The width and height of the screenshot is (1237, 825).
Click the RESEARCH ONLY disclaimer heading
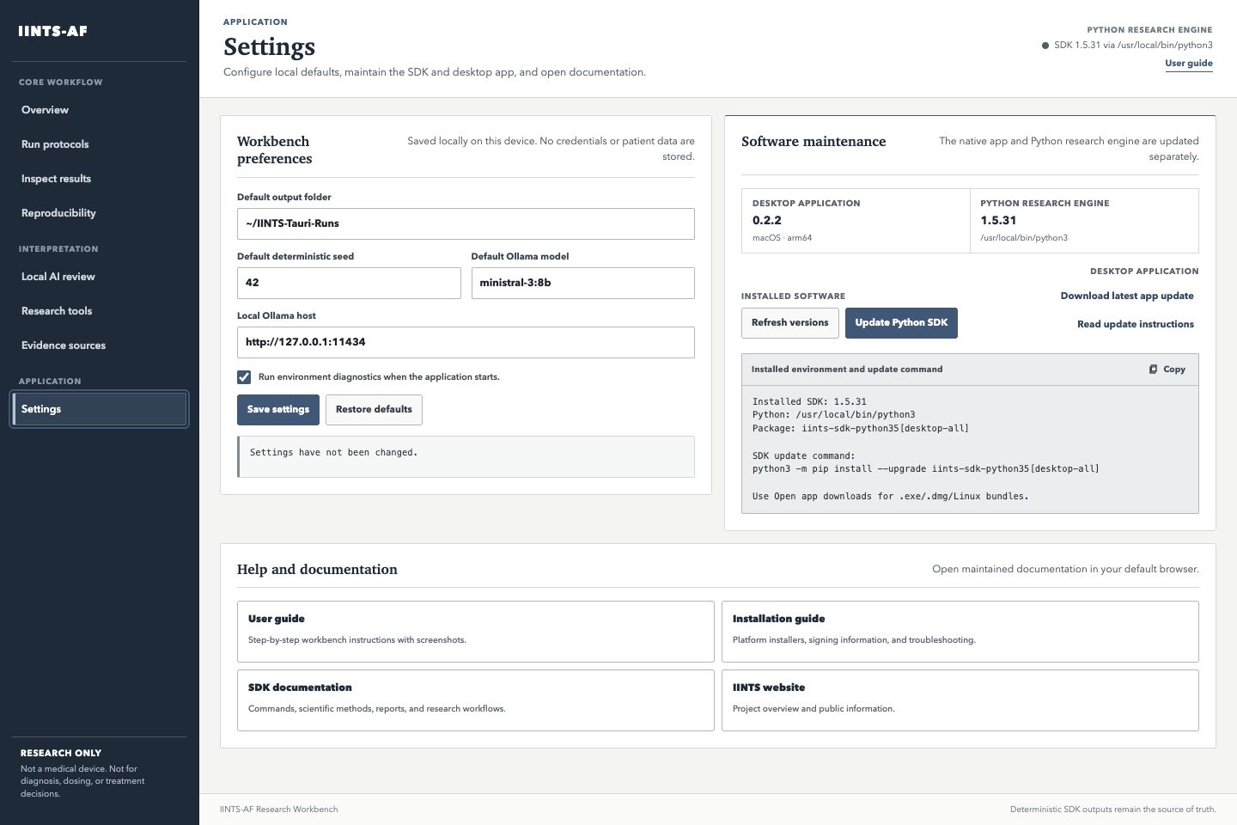click(x=61, y=753)
